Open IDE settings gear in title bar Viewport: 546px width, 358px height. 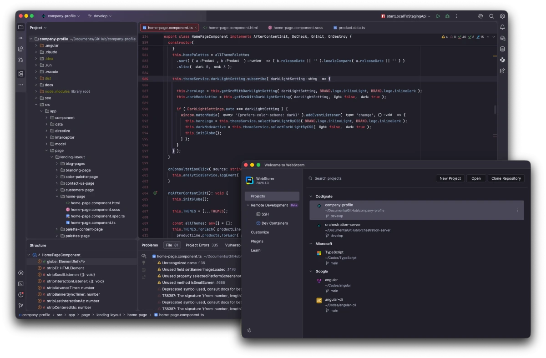502,16
